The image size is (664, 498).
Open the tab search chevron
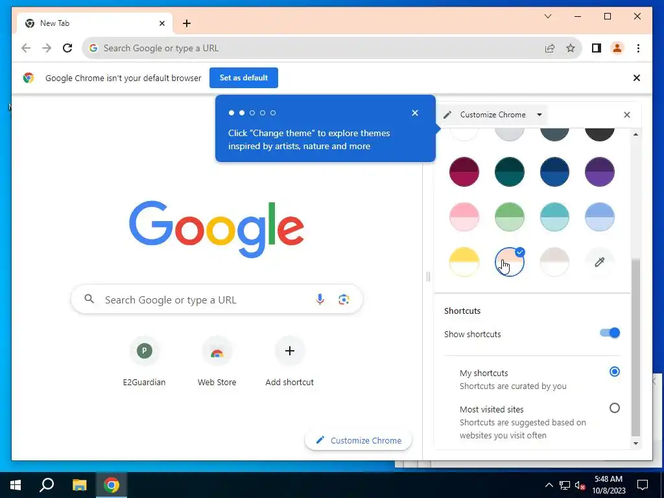point(547,16)
